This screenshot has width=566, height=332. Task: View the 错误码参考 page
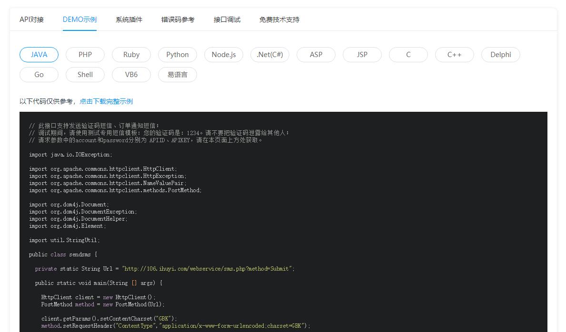tap(178, 20)
